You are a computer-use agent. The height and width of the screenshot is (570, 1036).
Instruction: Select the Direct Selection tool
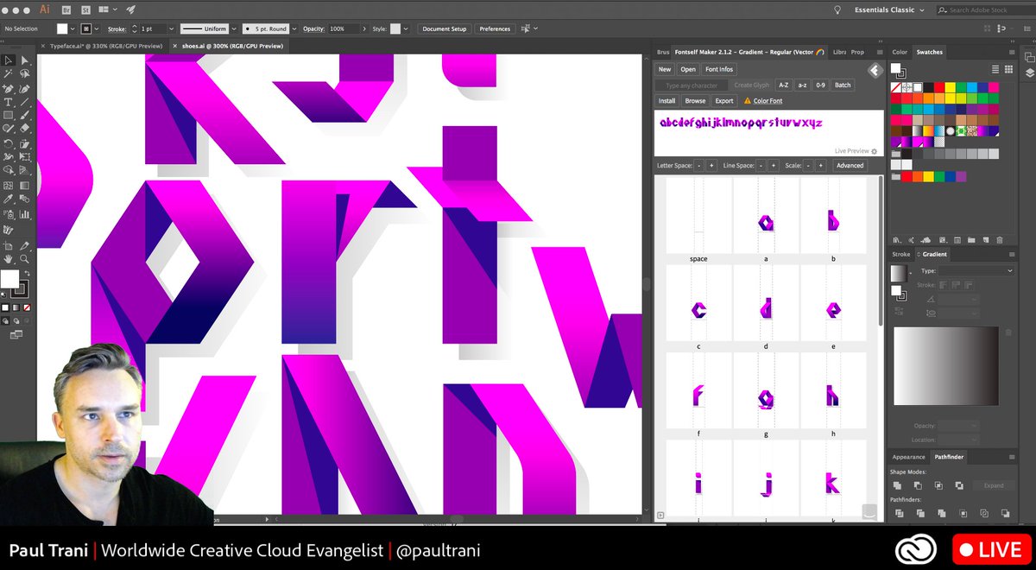tap(24, 60)
